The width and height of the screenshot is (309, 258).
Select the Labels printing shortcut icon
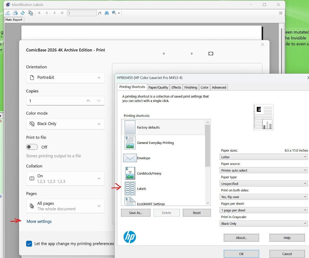click(130, 188)
